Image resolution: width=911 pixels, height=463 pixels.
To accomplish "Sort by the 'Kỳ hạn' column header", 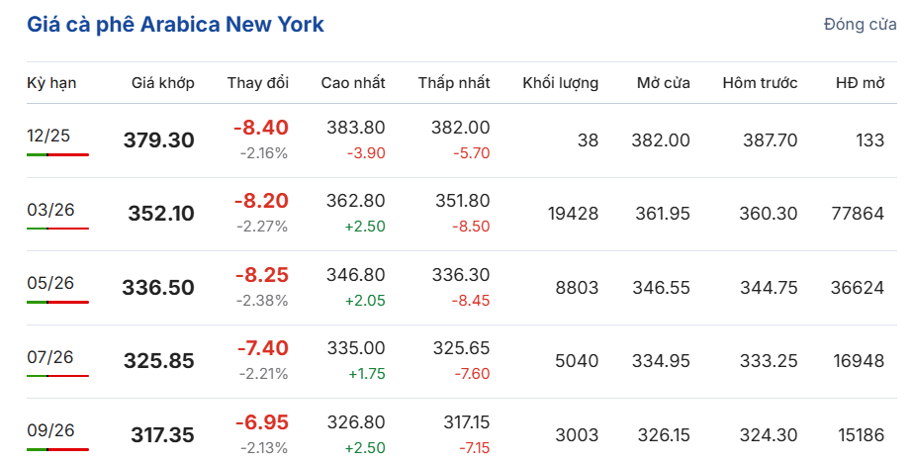I will [x=51, y=83].
